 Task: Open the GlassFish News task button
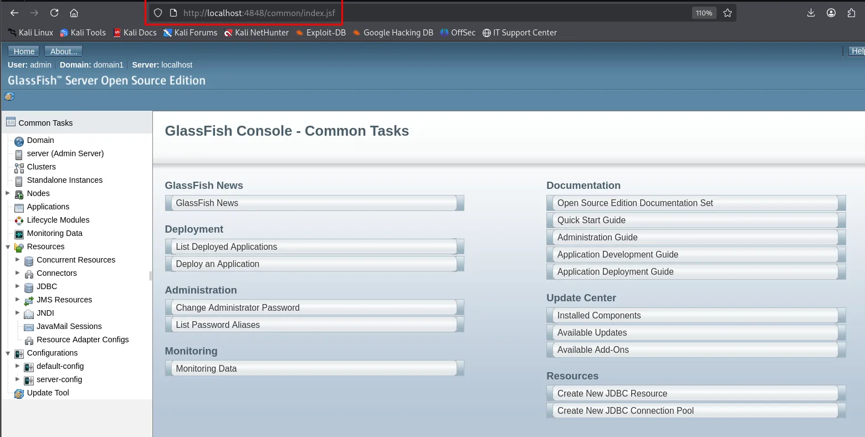[314, 203]
